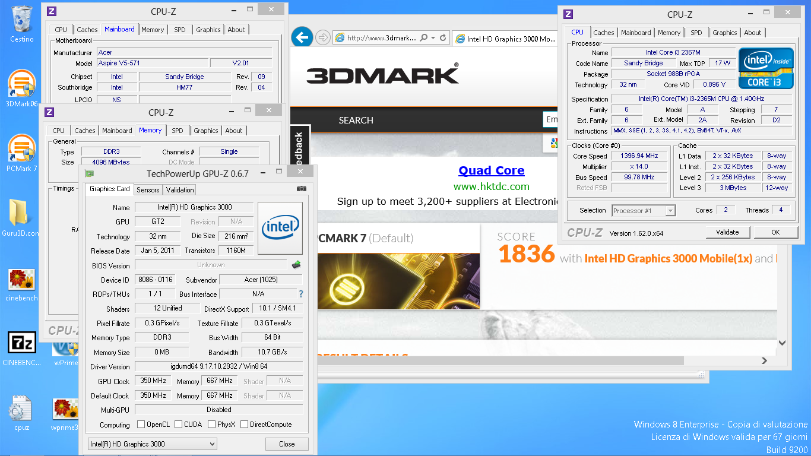Click the horizontal scrollbar right arrow

click(764, 360)
